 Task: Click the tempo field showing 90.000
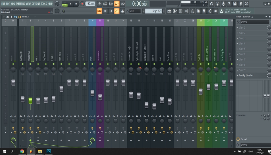point(90,4)
